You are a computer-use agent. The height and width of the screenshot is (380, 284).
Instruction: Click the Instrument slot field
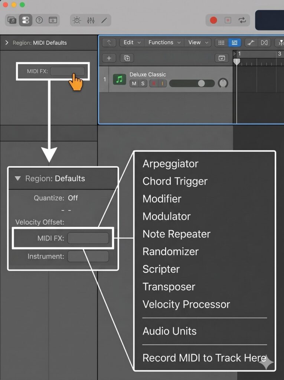tap(88, 256)
